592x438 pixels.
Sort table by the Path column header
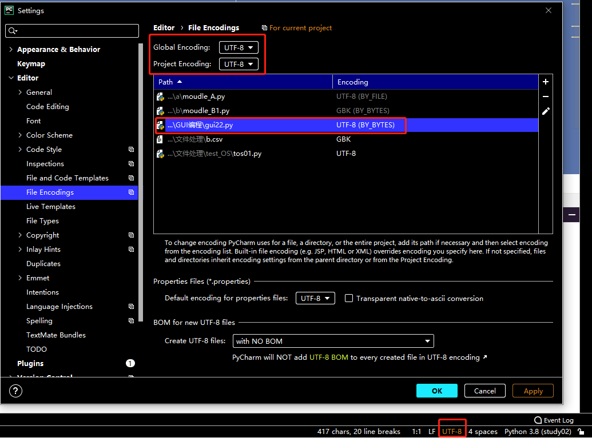pyautogui.click(x=243, y=82)
